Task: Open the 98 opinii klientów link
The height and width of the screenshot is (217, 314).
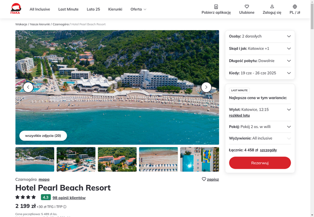Action: tap(69, 198)
